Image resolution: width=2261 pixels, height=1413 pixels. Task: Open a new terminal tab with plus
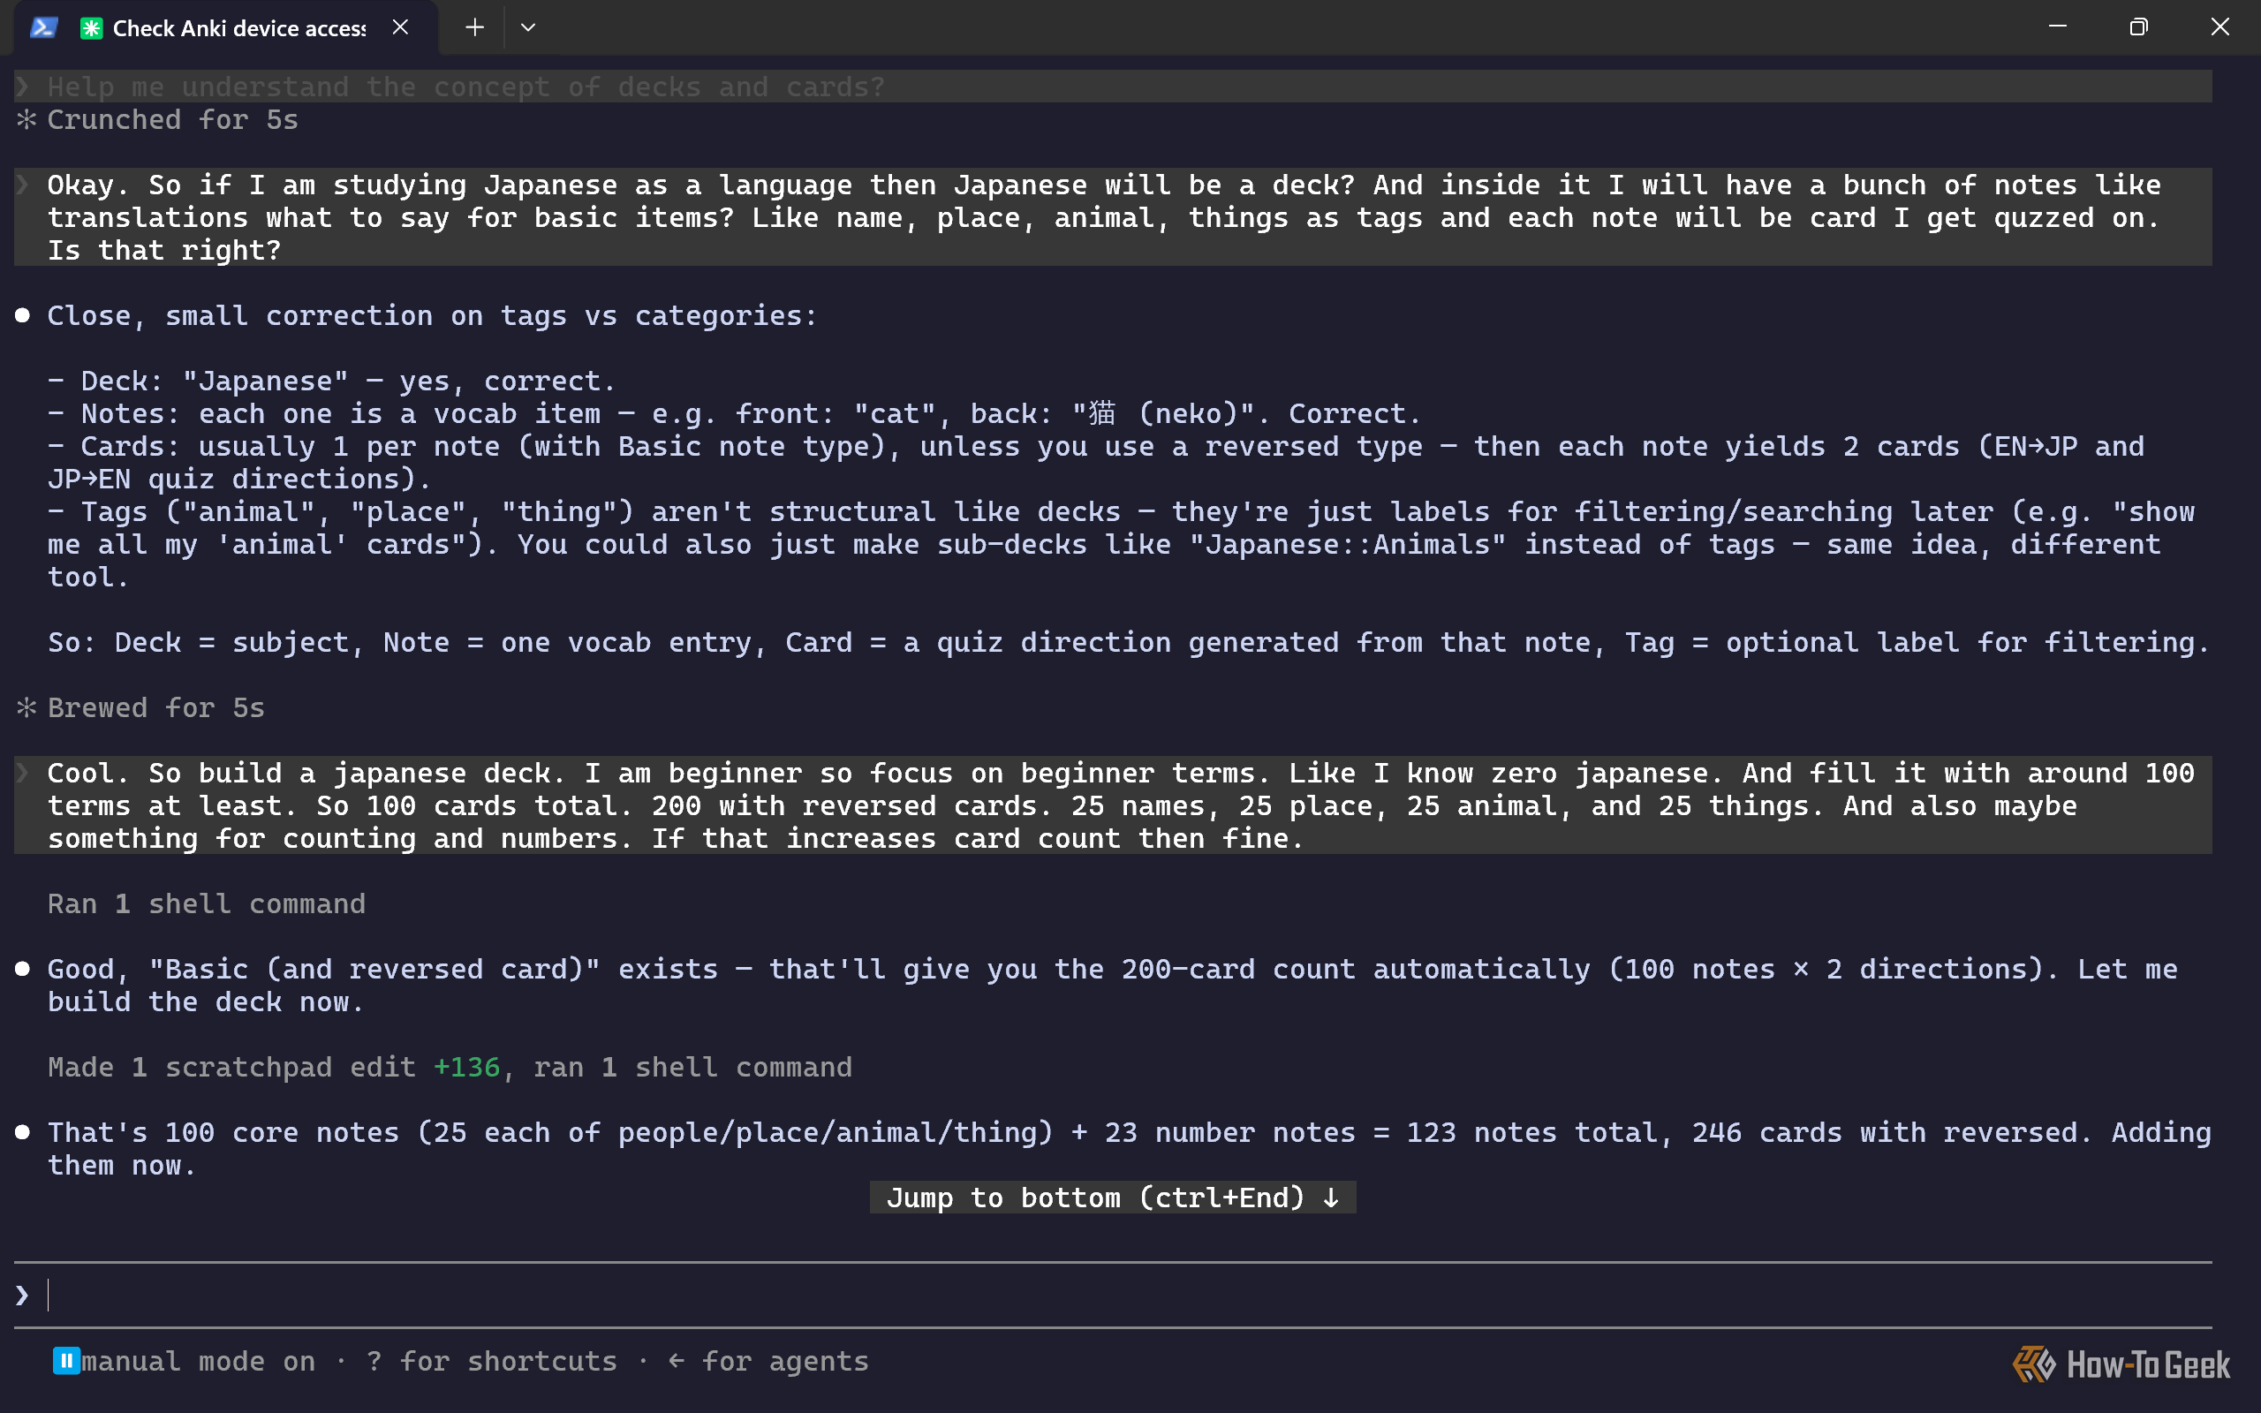pyautogui.click(x=474, y=27)
